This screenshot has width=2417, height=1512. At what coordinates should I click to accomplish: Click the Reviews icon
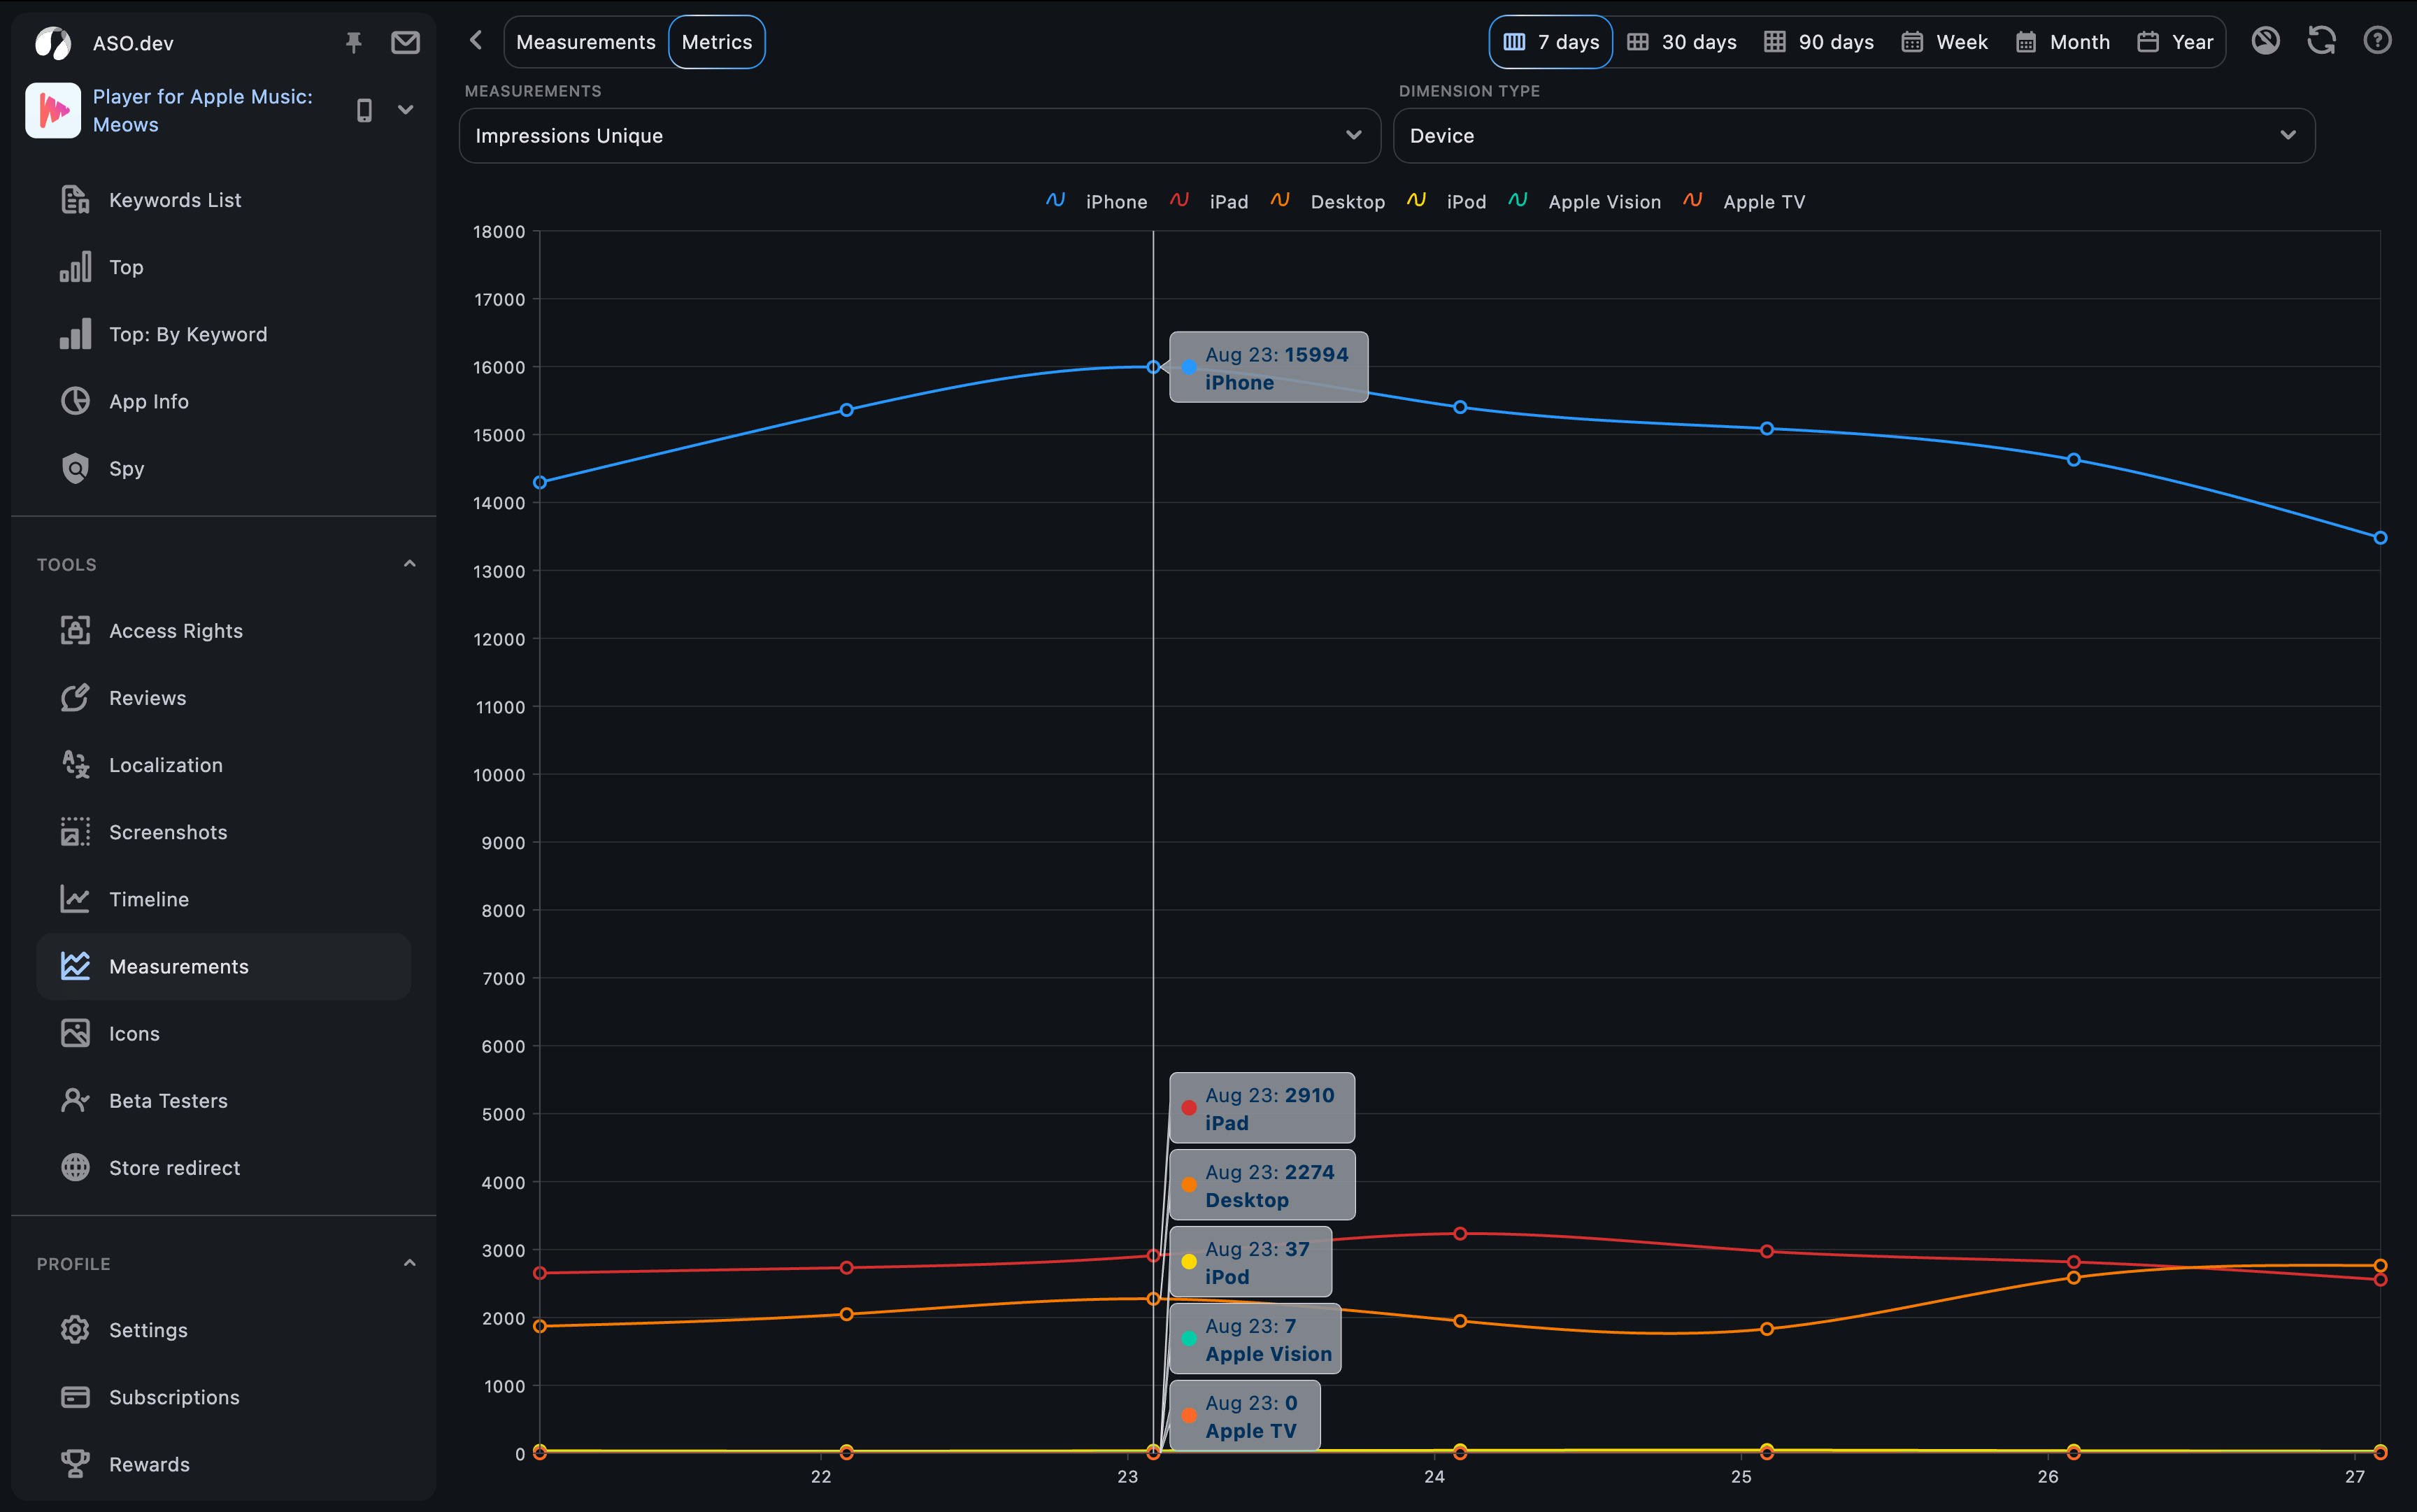point(75,697)
